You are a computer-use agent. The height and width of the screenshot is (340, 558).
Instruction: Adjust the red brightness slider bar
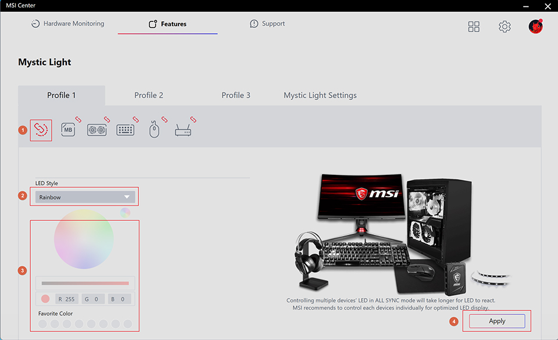[85, 284]
